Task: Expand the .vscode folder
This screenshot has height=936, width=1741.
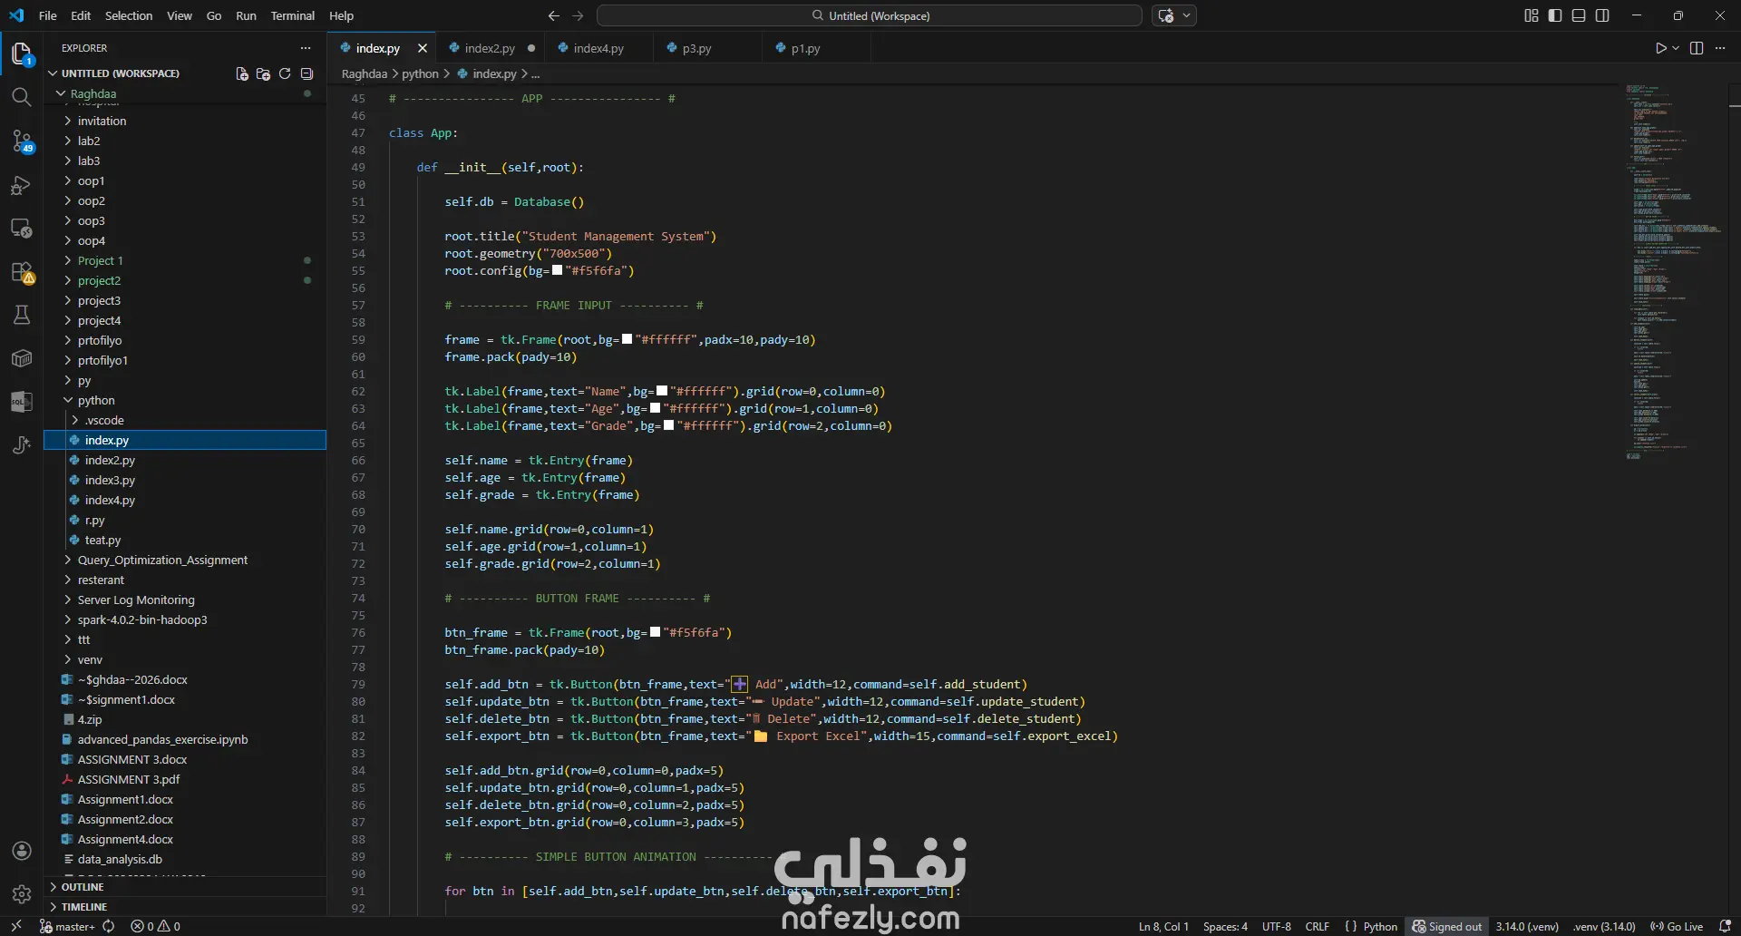Action: [x=185, y=420]
